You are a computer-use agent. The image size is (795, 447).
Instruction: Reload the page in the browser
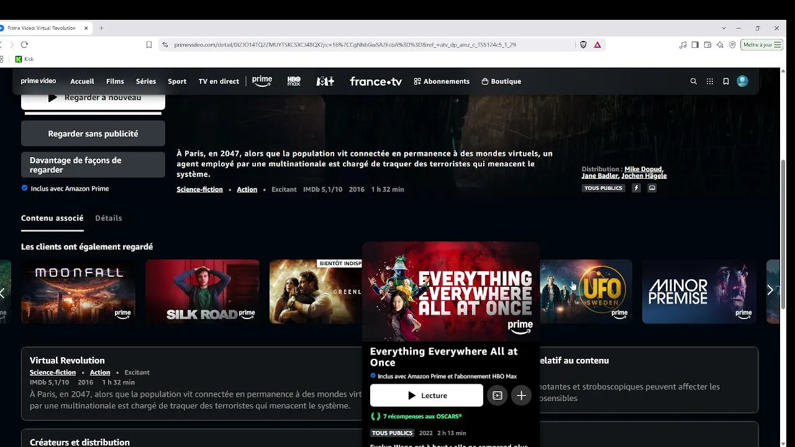pos(24,45)
